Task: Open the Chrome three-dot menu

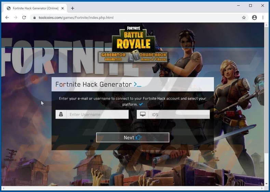Action: click(263, 17)
